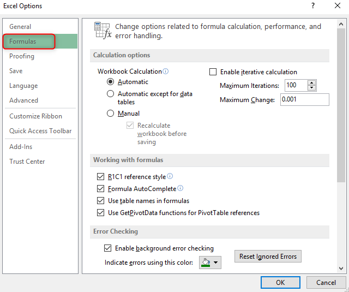Click the Workbook Calculation info icon
This screenshot has height=292, width=349.
pos(166,71)
